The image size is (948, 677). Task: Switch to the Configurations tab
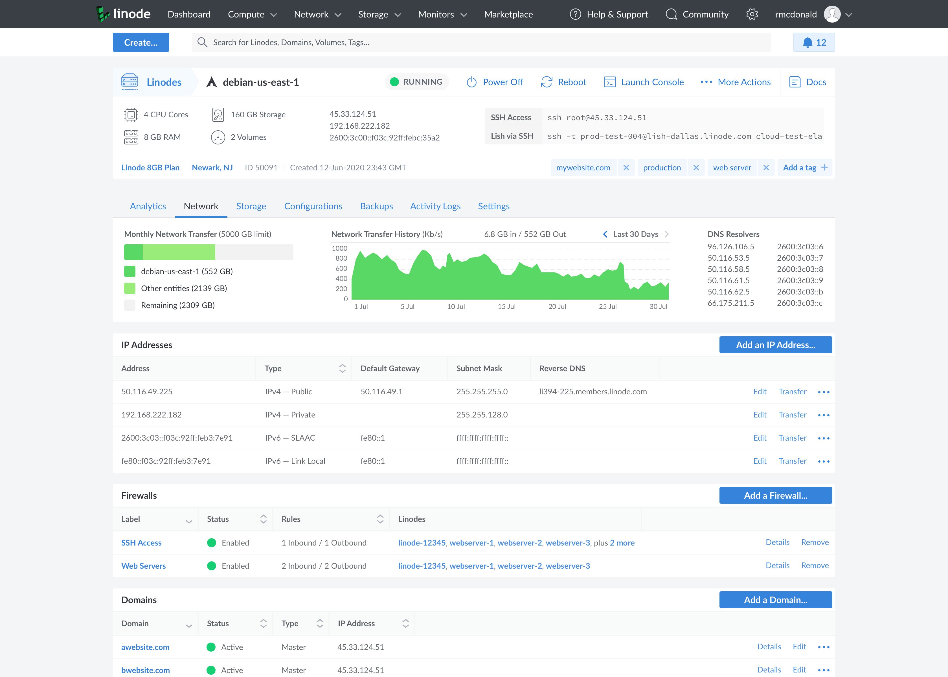pos(313,206)
